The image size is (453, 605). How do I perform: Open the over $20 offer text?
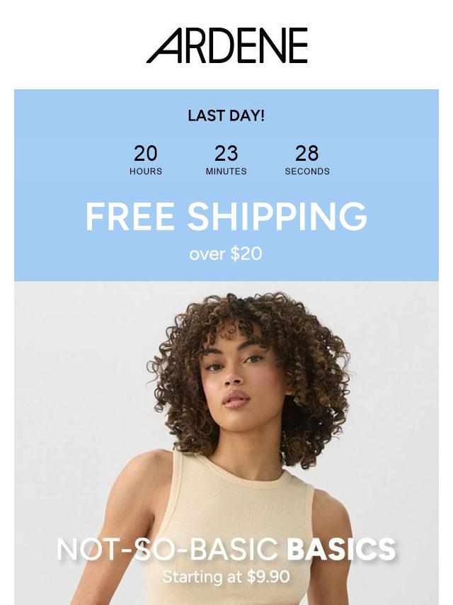(x=226, y=254)
